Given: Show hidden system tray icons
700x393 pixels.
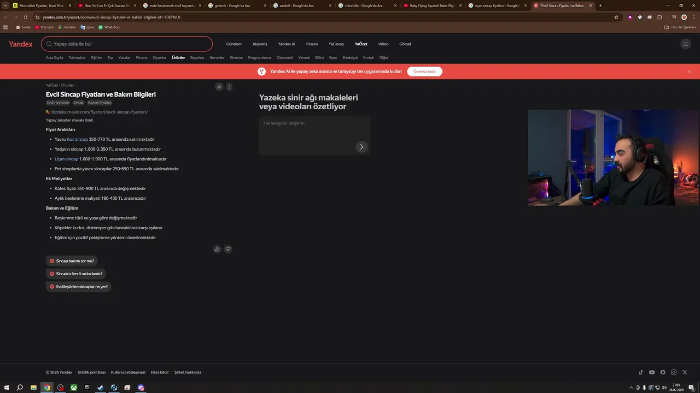Looking at the screenshot, I should 632,388.
